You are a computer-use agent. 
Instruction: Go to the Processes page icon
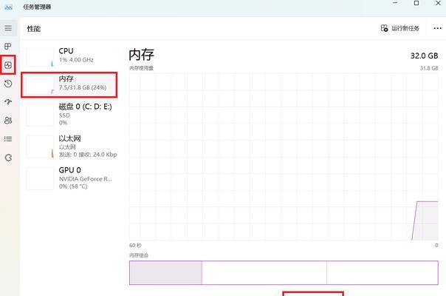point(8,46)
